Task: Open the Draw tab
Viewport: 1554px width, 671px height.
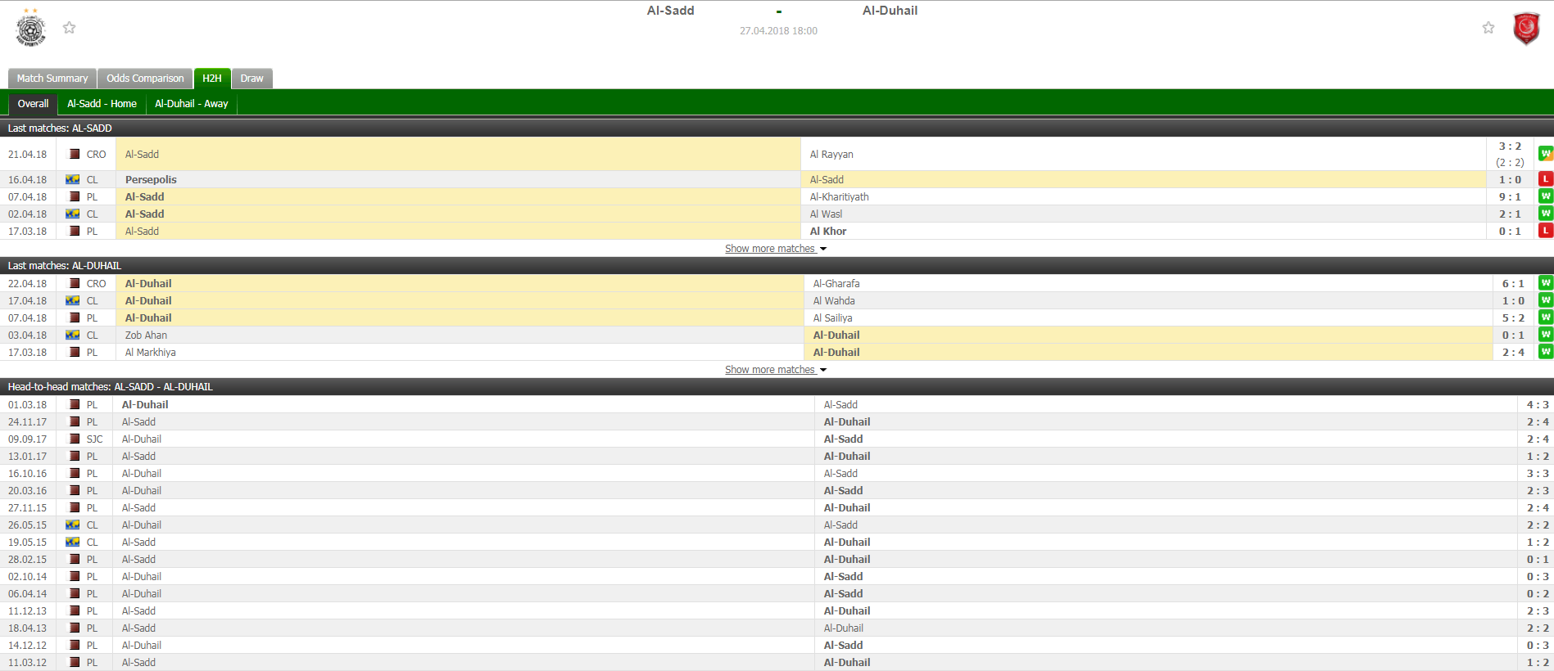Action: coord(251,79)
